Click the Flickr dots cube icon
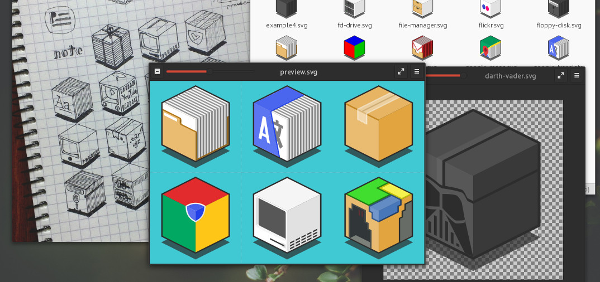 (491, 8)
